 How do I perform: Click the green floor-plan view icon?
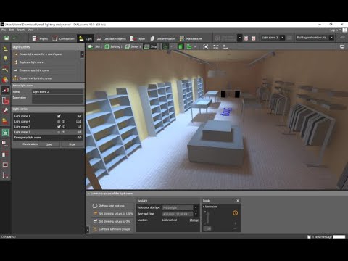(x=165, y=46)
